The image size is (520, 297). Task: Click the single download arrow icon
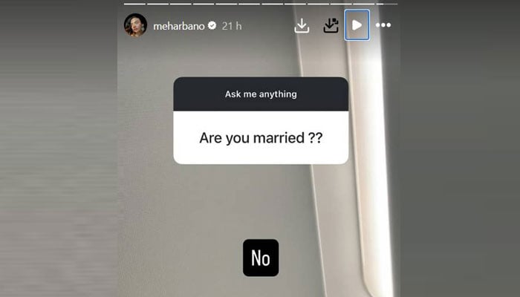302,25
